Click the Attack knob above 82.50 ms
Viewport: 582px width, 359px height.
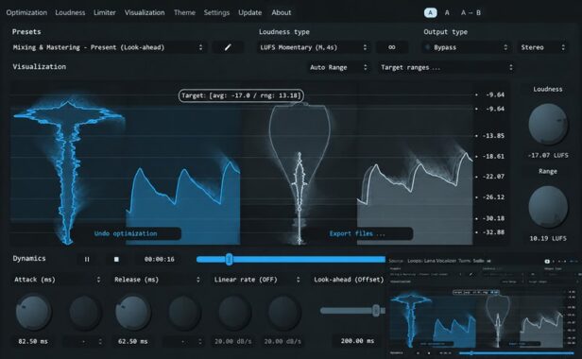(x=33, y=312)
